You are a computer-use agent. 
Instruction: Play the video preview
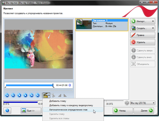tap(19, 95)
